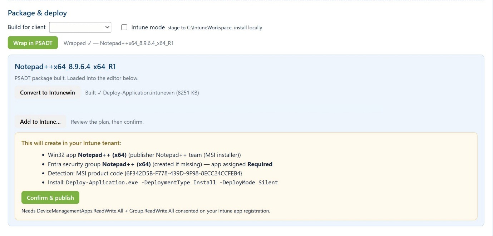Click the 'stage to C:\IntuneWorkspace' hint text
The image size is (493, 236).
point(215,27)
